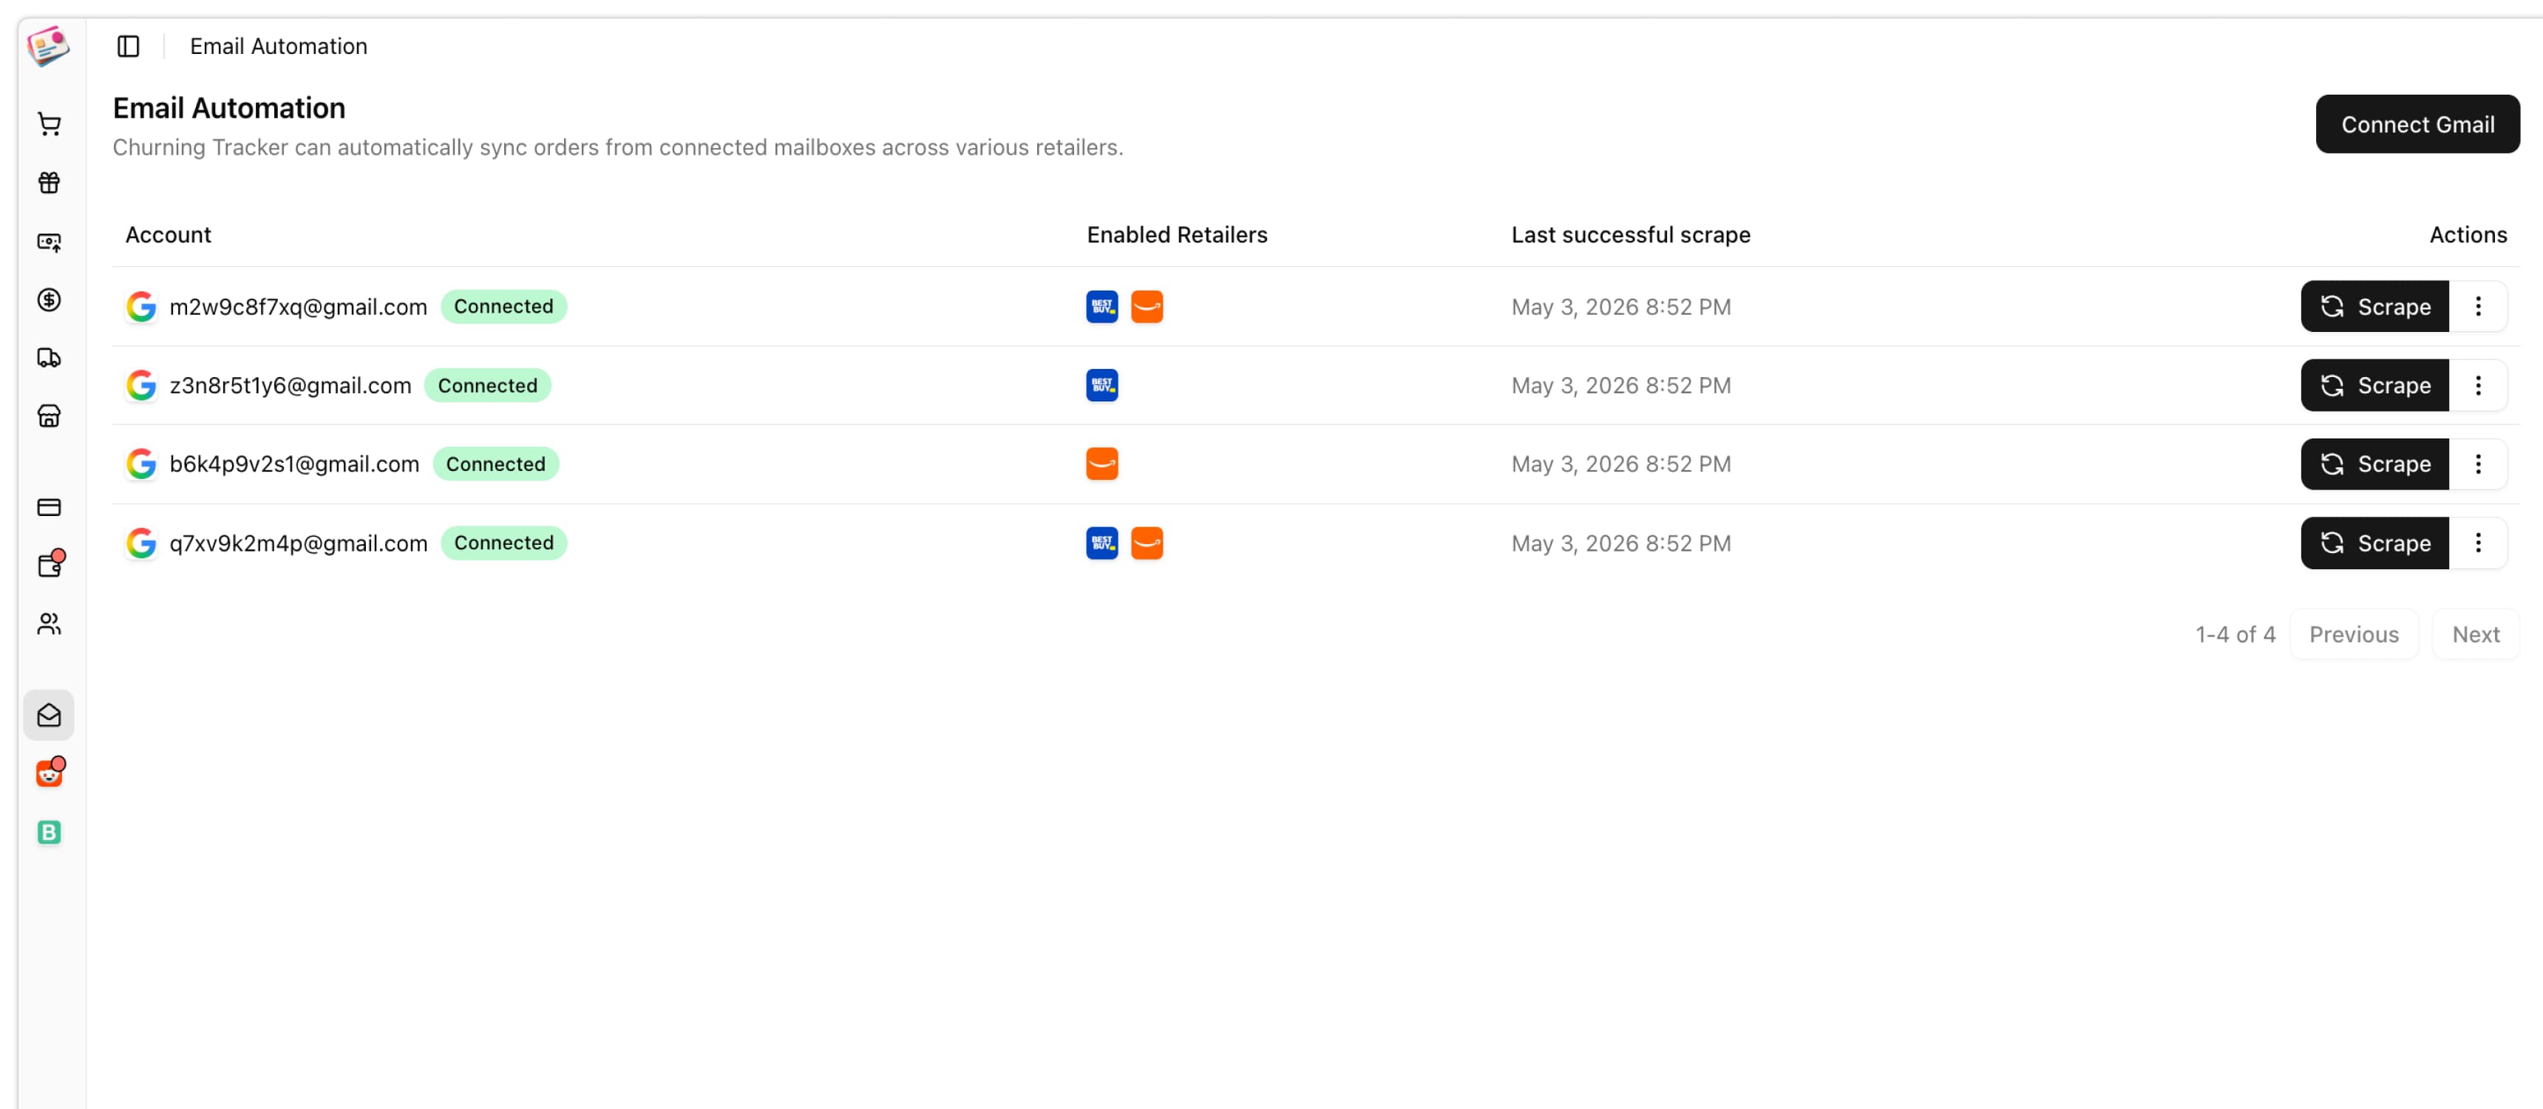Click the Actions column header
Image resolution: width=2543 pixels, height=1109 pixels.
[x=2468, y=235]
